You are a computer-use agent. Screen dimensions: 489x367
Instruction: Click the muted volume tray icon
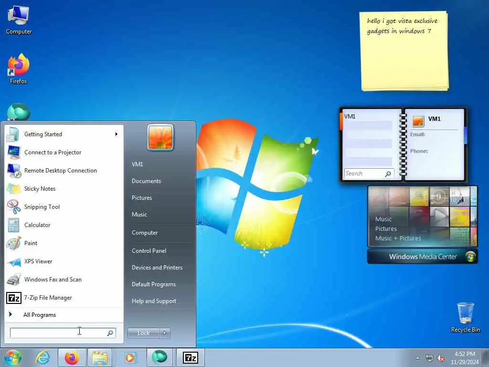(441, 358)
